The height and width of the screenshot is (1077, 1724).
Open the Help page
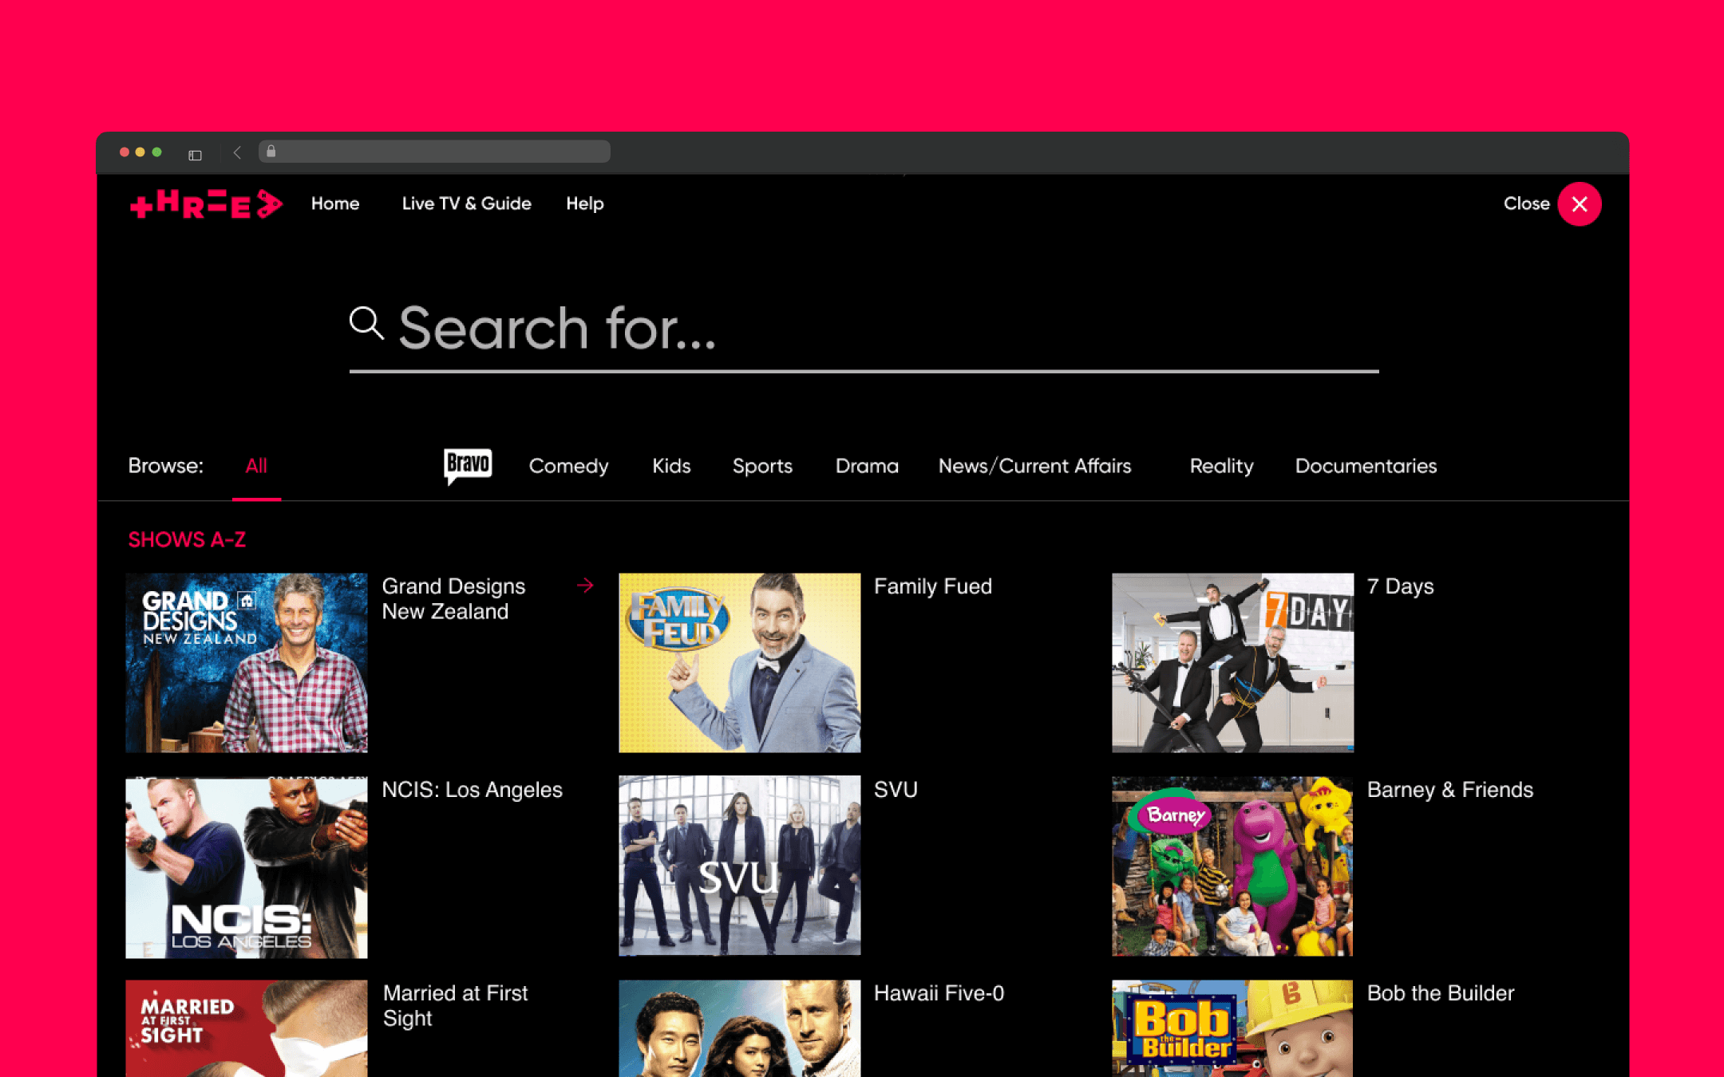click(585, 203)
